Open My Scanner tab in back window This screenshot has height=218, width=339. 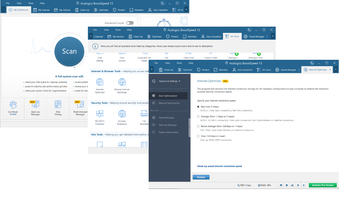[42, 10]
